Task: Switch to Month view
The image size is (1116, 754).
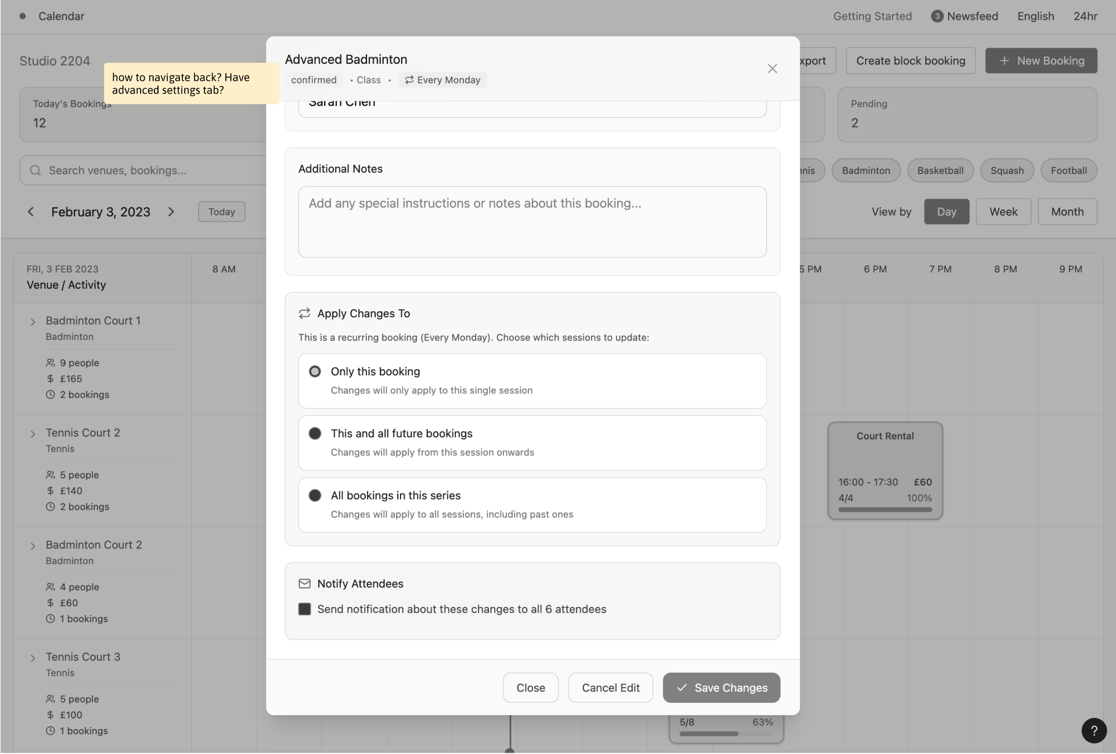Action: tap(1067, 212)
